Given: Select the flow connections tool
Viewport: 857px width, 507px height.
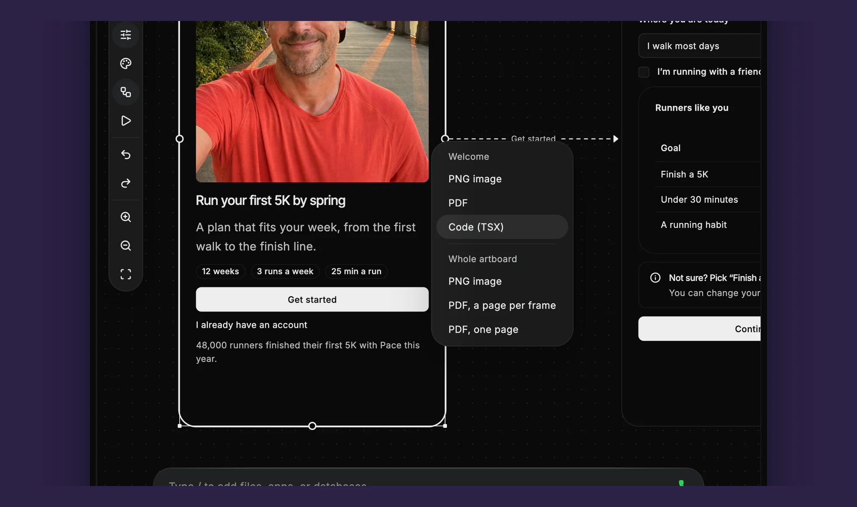Looking at the screenshot, I should [125, 92].
